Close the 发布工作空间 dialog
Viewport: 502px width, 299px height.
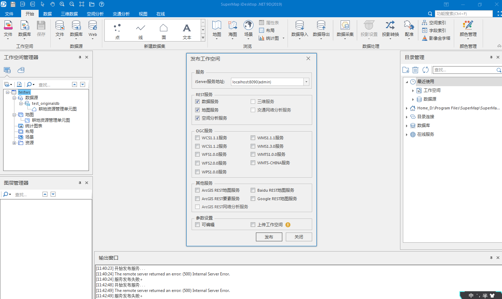tap(308, 58)
